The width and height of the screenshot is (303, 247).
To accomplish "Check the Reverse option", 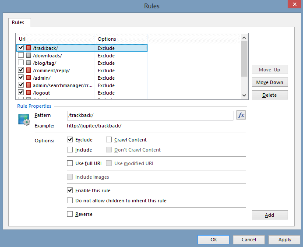I will click(x=70, y=214).
